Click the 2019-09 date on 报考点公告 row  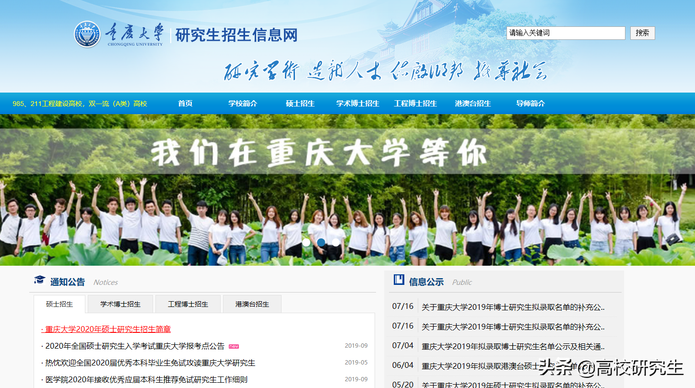click(x=356, y=346)
